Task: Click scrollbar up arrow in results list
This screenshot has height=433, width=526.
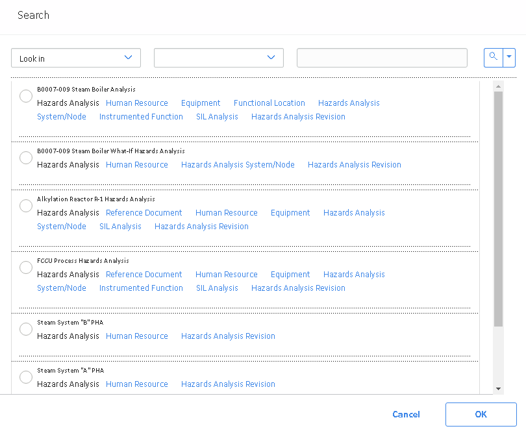Action: click(x=498, y=86)
